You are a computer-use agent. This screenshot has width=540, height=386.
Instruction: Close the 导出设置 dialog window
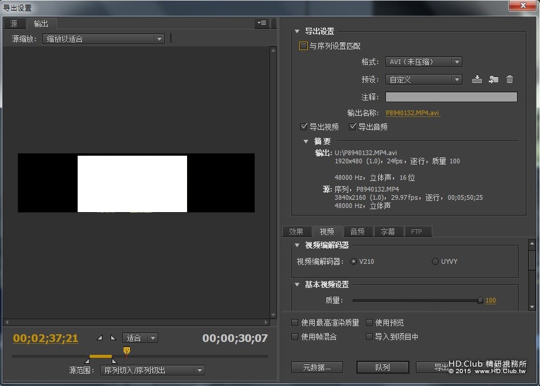pyautogui.click(x=522, y=5)
